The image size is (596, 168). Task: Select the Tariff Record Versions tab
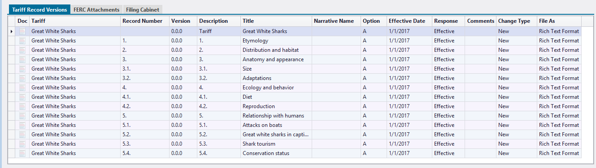[39, 9]
